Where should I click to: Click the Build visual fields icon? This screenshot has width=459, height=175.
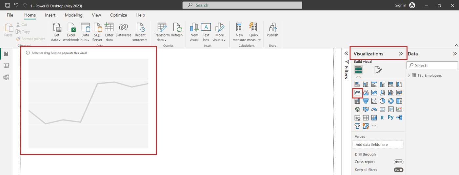(358, 70)
